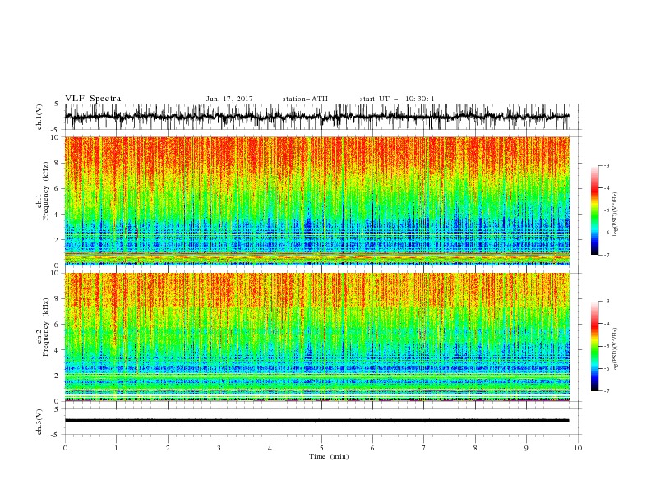Click the 'ch.3(V)' waveform axis label
Viewport: 651px width, 503px height.
tap(39, 422)
